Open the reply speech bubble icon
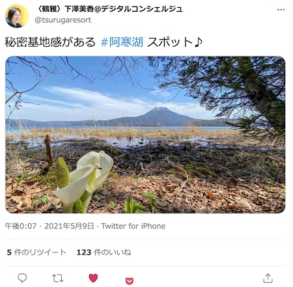This screenshot has width=293, height=287. coord(22,278)
